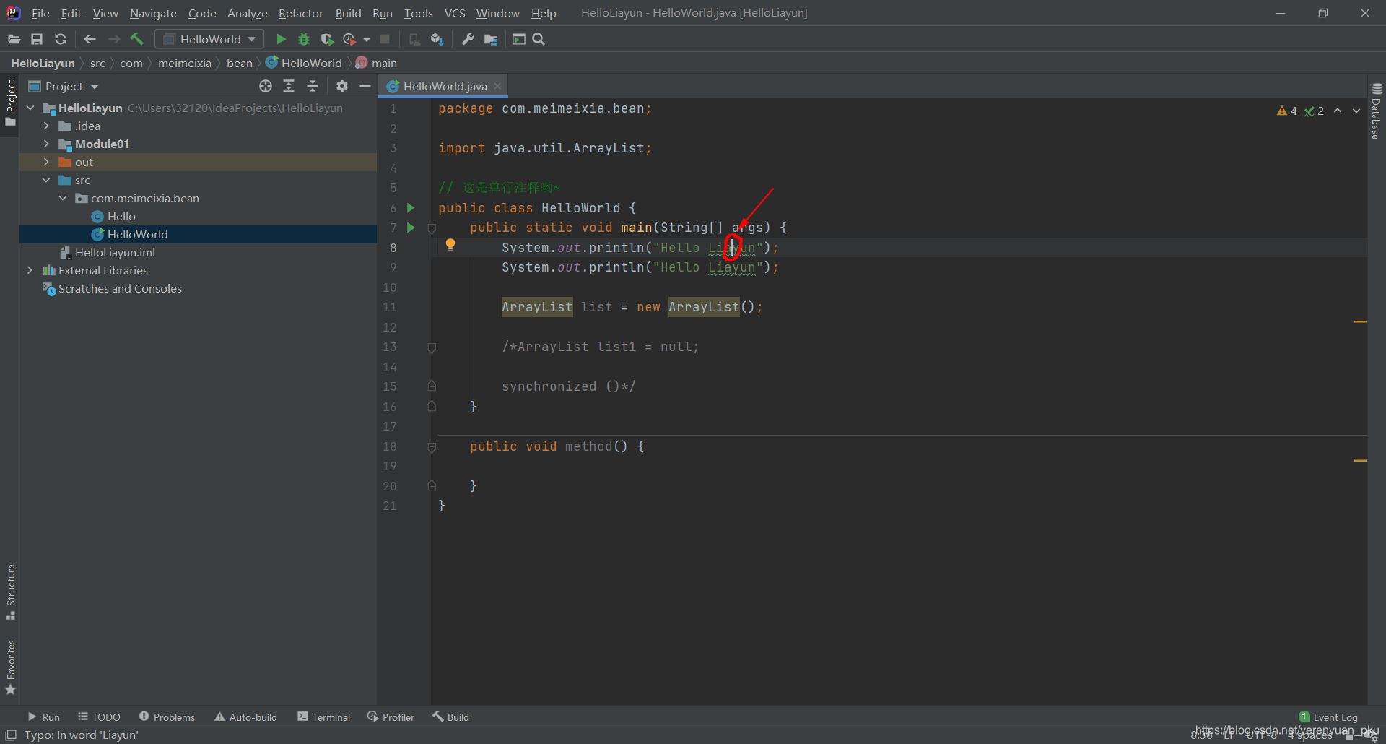
Task: Click the Open folder toolbar icon
Action: point(14,39)
